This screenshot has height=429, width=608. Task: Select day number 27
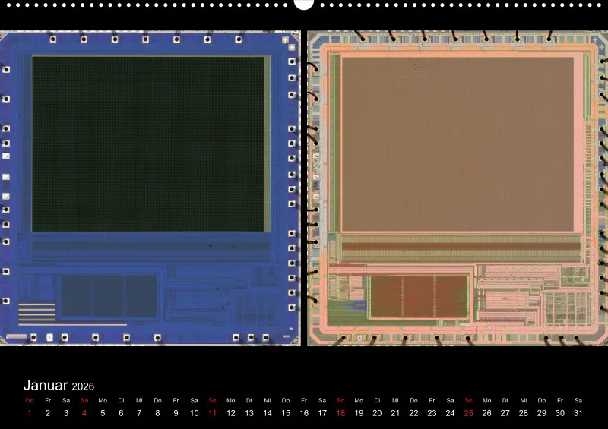pos(505,413)
